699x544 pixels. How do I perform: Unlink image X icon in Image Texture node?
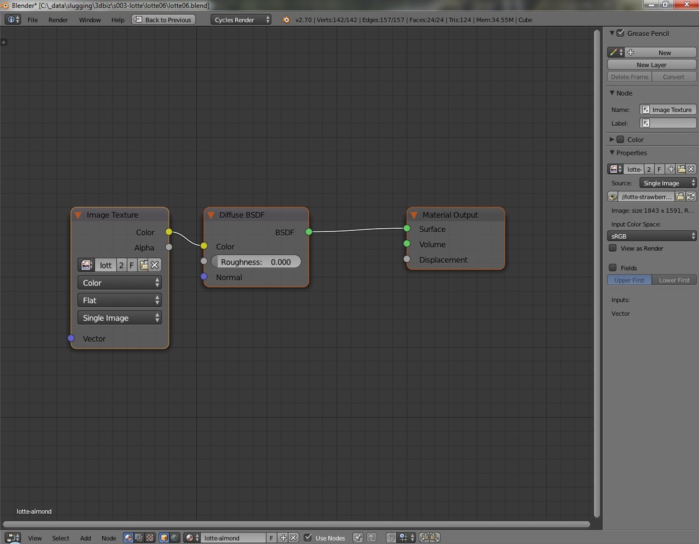155,265
